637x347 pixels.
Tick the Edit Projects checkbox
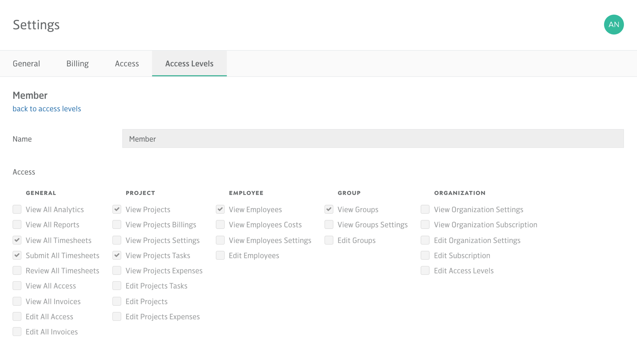coord(117,301)
